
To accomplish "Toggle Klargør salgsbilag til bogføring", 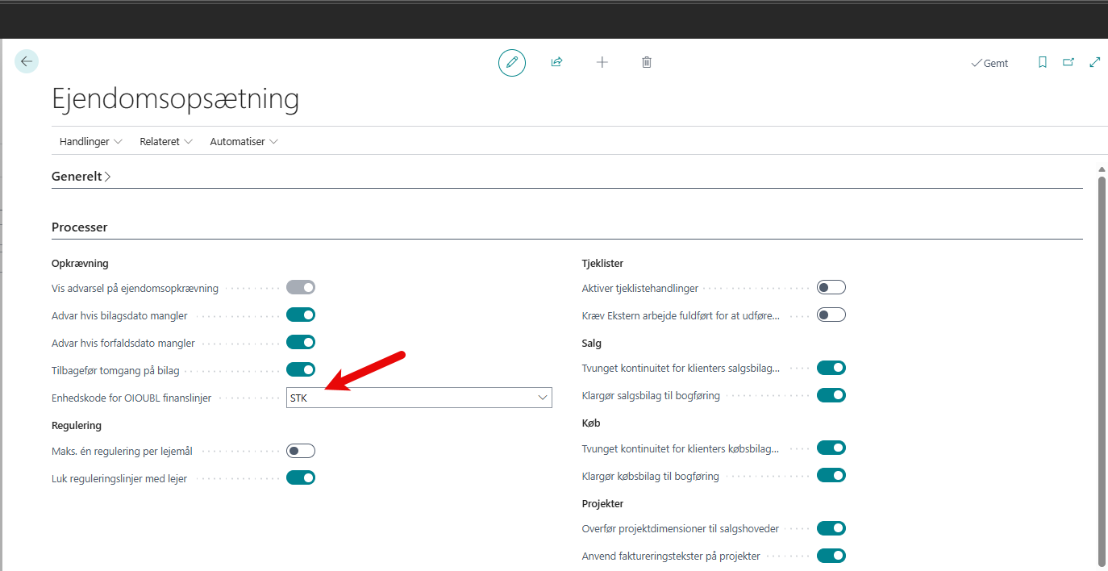I will (831, 395).
